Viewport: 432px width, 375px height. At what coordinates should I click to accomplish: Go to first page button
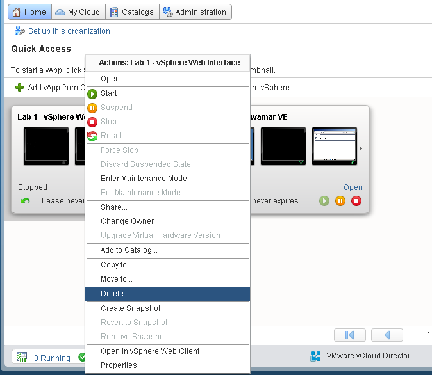point(349,335)
